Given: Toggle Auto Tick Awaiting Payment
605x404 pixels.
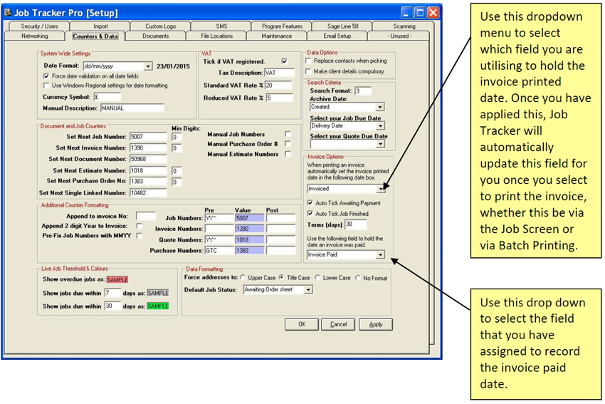Looking at the screenshot, I should coord(310,203).
